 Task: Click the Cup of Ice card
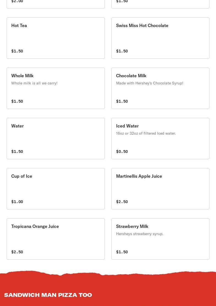[56, 189]
